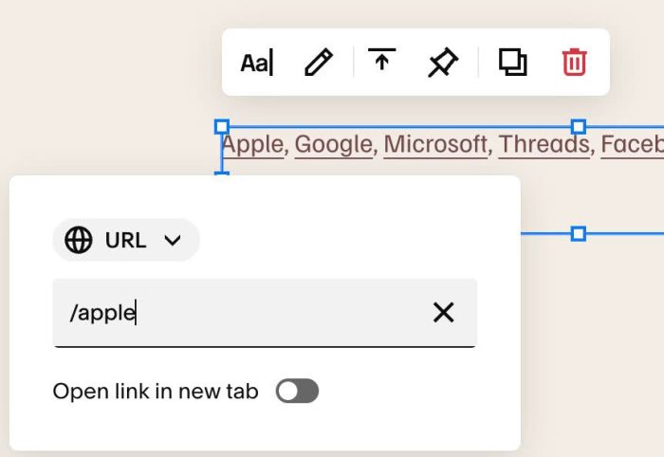Click the duplicate block icon
This screenshot has width=664, height=457.
click(513, 63)
